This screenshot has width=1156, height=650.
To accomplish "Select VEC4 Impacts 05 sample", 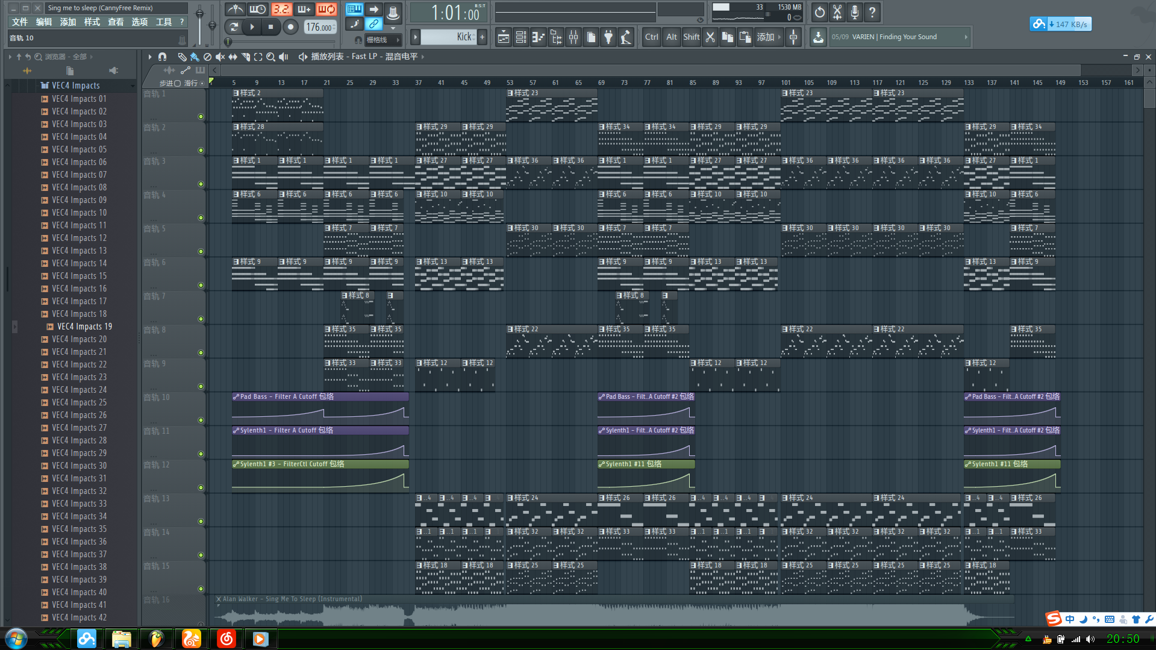I will click(x=79, y=149).
